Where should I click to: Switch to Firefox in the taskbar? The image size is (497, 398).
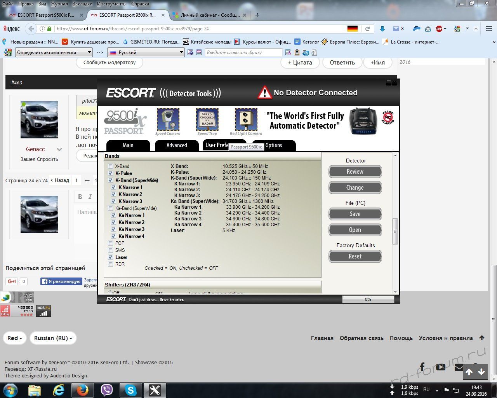pyautogui.click(x=82, y=390)
